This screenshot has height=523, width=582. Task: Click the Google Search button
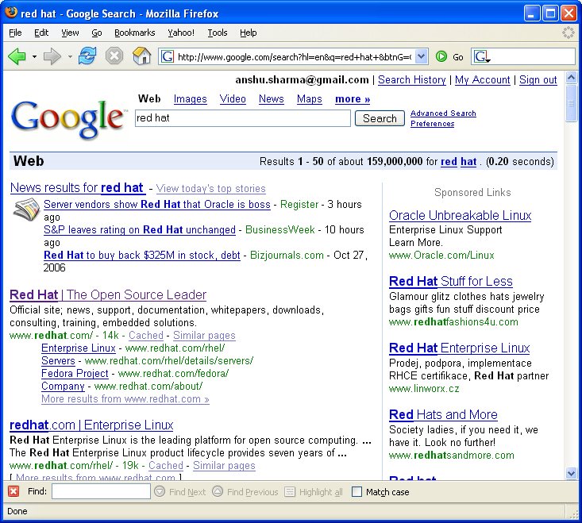(380, 118)
